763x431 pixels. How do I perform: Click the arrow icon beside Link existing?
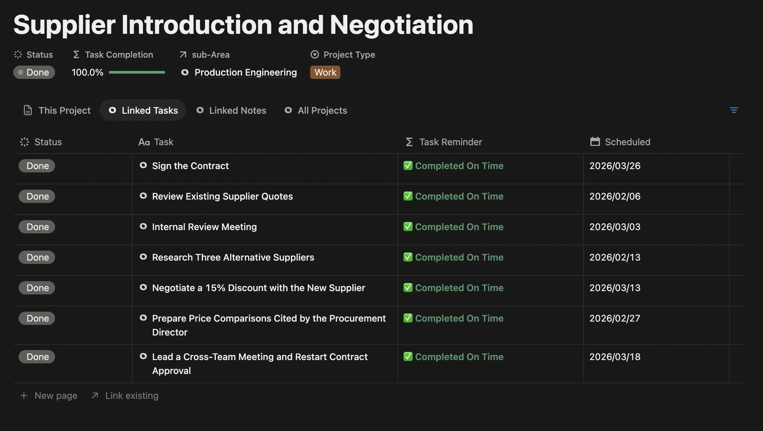95,396
